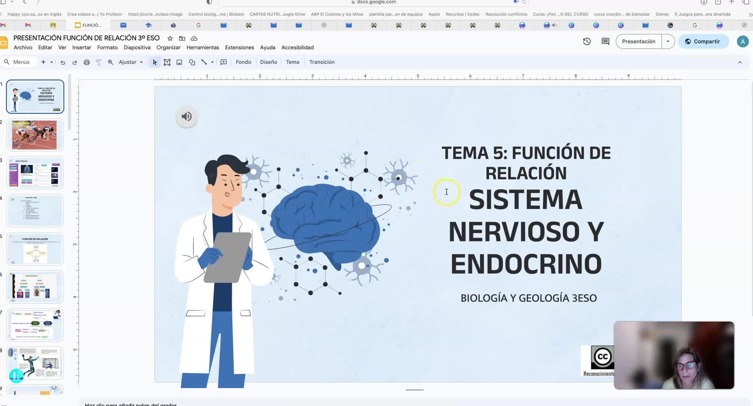This screenshot has width=753, height=406.
Task: Click the Transición button
Action: 322,62
